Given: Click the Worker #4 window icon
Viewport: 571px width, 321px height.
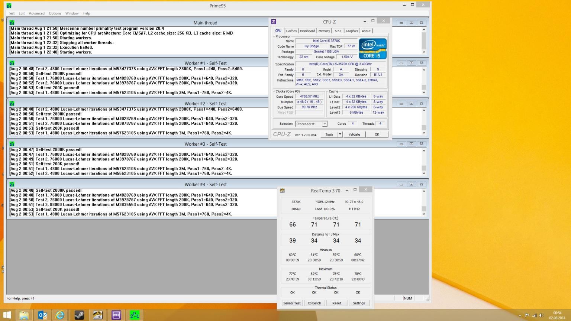Looking at the screenshot, I should (12, 185).
